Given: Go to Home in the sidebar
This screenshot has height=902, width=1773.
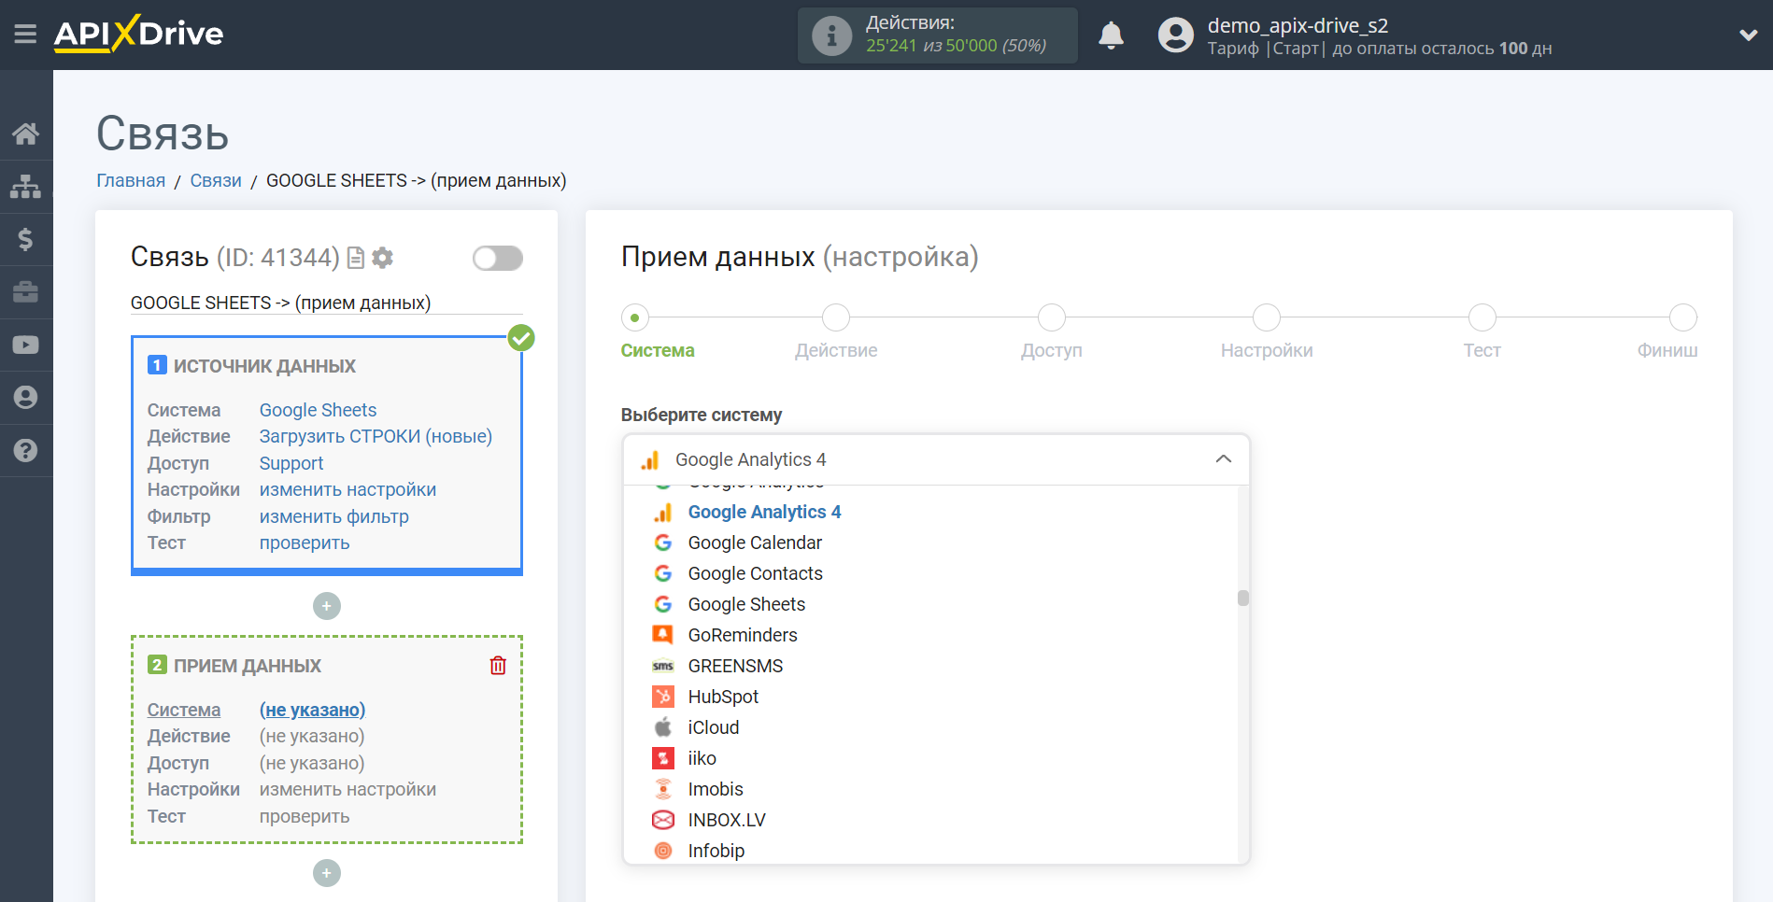Looking at the screenshot, I should 25,134.
